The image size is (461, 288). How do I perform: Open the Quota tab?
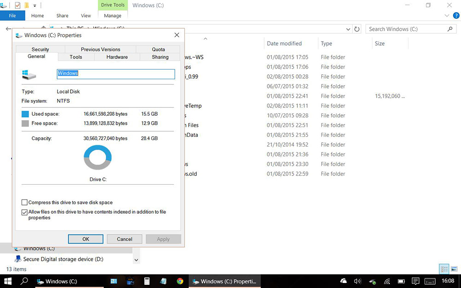click(158, 49)
